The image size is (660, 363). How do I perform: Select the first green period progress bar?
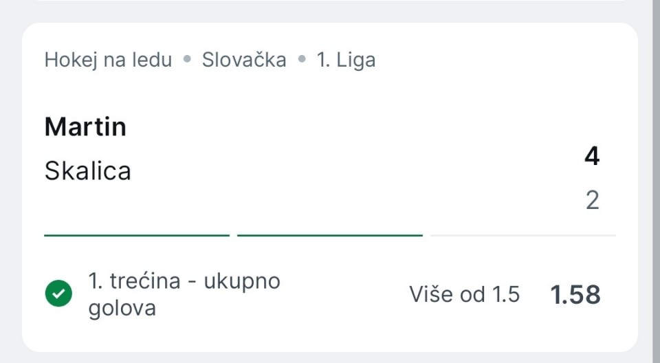click(x=137, y=235)
